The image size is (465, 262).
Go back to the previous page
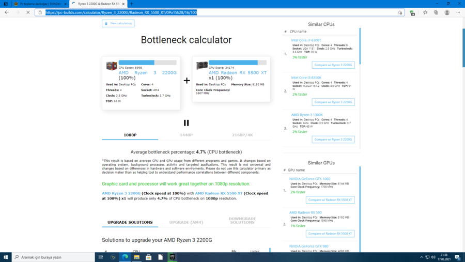coord(7,12)
